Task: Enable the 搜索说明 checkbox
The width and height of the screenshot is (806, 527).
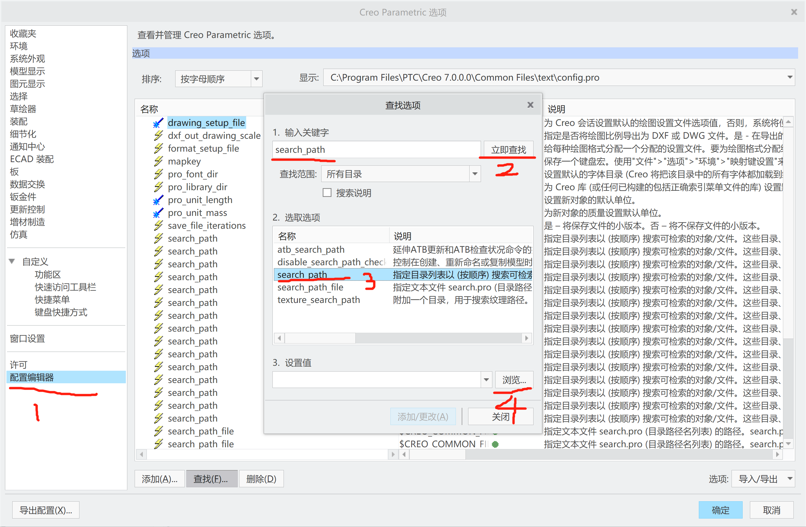Action: coord(327,193)
